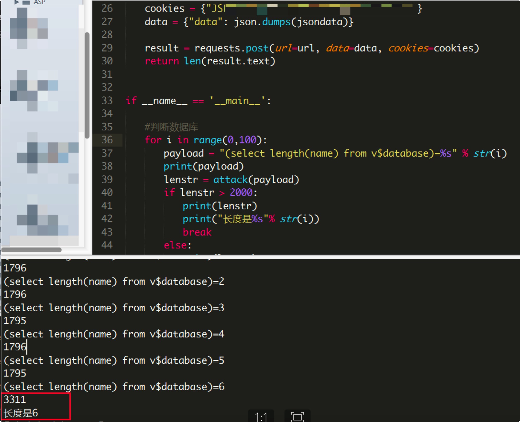Click line number 26 in the gutter

coord(107,8)
